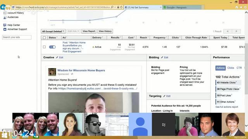Click Edit link for Targeting section

point(168,96)
